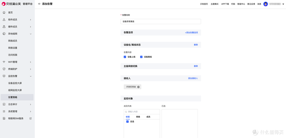Click the 首页 home icon in sidebar
The width and height of the screenshot is (286, 138).
pyautogui.click(x=4, y=13)
